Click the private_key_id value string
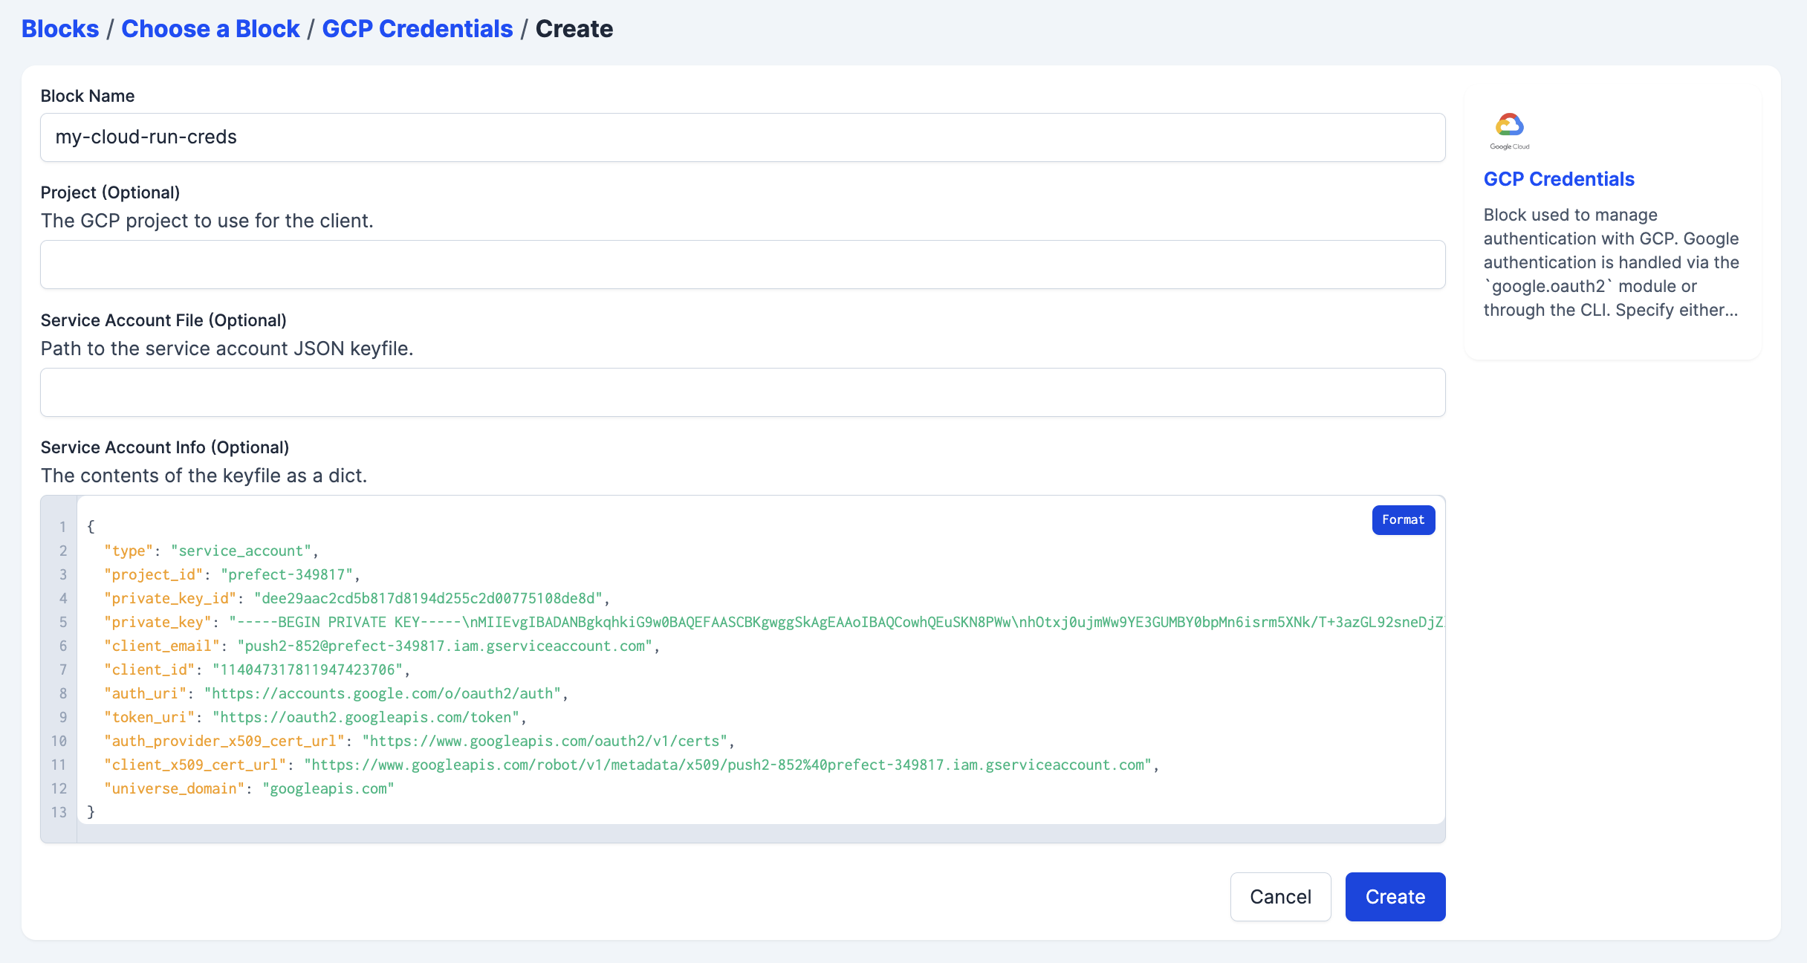The width and height of the screenshot is (1807, 963). 428,598
